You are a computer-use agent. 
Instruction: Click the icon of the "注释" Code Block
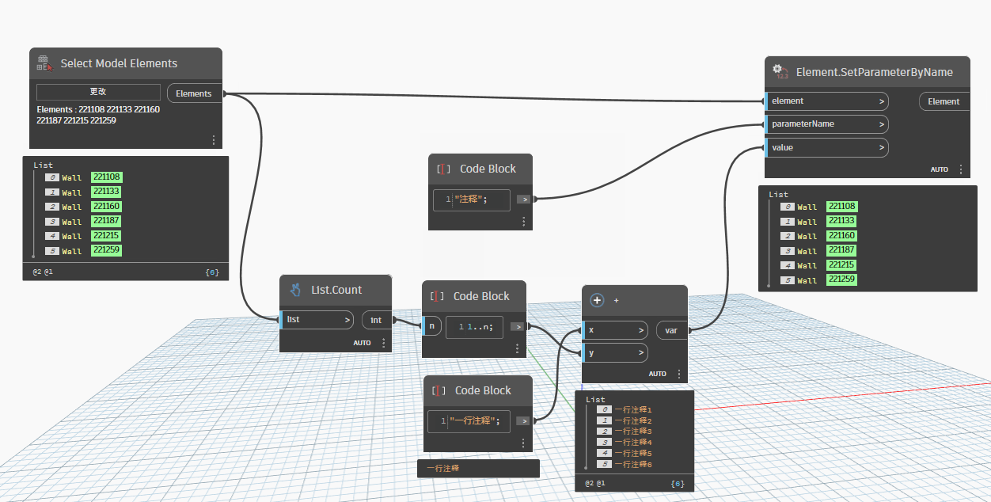[x=443, y=169]
